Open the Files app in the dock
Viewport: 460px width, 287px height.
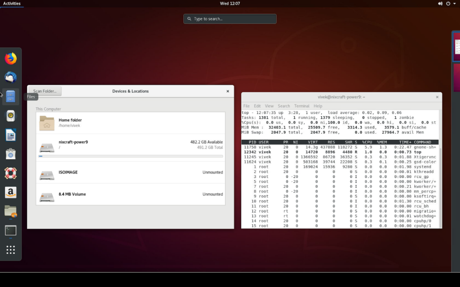pyautogui.click(x=10, y=96)
